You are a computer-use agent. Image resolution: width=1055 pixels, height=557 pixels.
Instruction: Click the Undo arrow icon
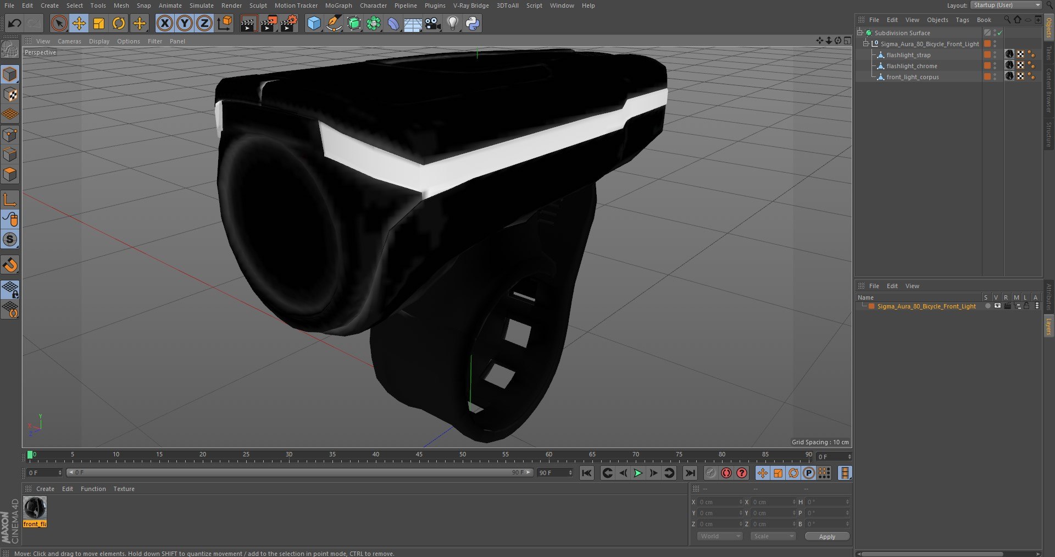(15, 23)
